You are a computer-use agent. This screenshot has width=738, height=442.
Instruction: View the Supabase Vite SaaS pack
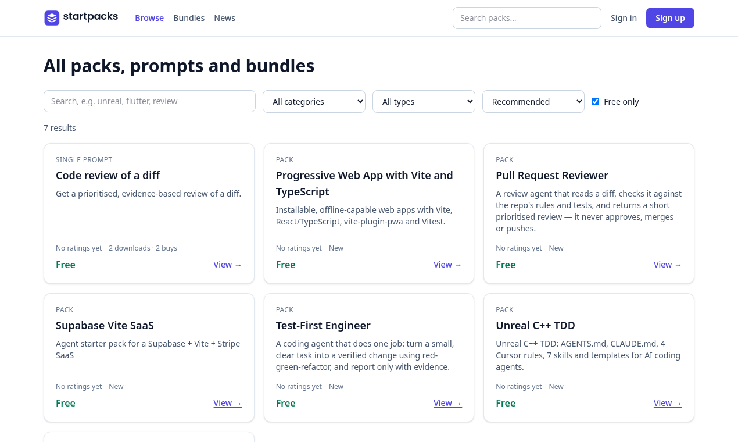pos(228,403)
